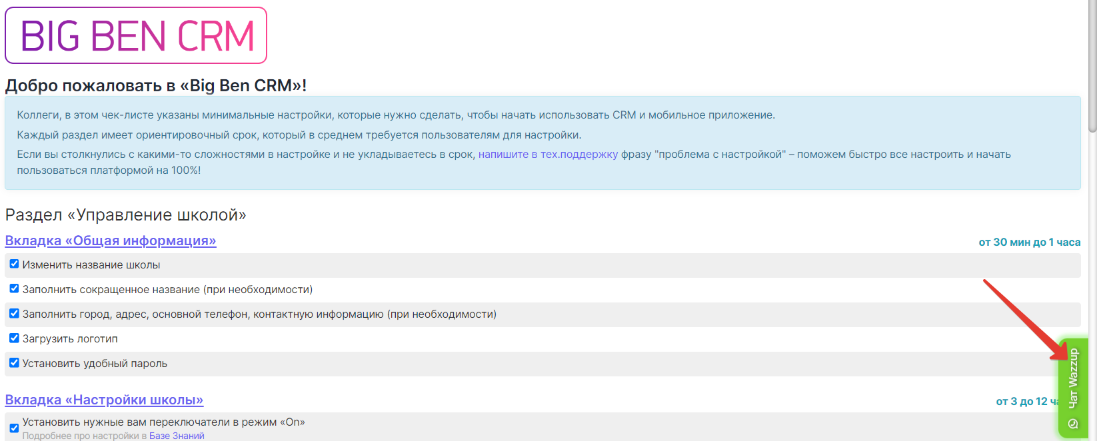Click the BIG BEN CRM logo
Image resolution: width=1097 pixels, height=441 pixels.
click(136, 35)
